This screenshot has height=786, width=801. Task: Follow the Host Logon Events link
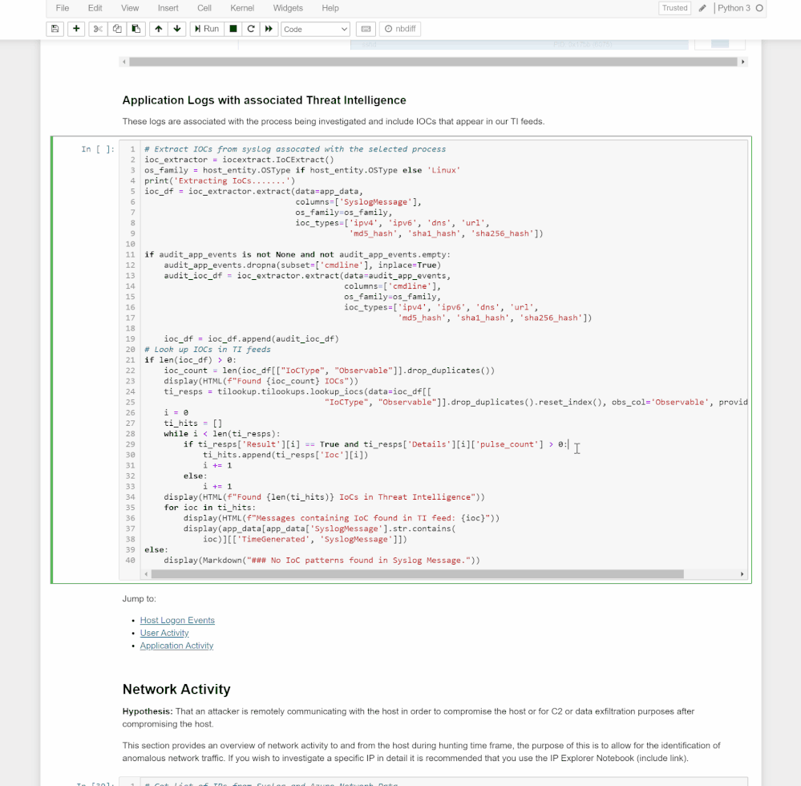pyautogui.click(x=177, y=620)
